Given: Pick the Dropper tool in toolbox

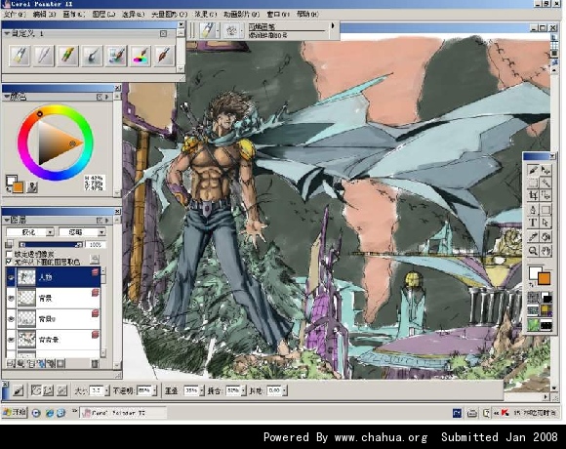Looking at the screenshot, I should point(533,237).
